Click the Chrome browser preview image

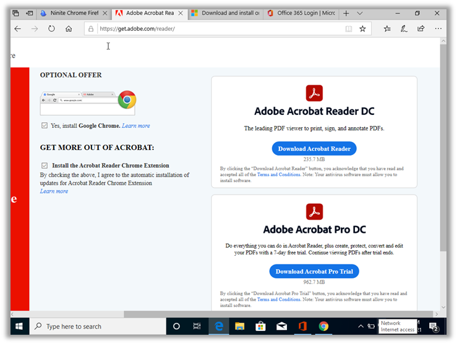[x=88, y=103]
